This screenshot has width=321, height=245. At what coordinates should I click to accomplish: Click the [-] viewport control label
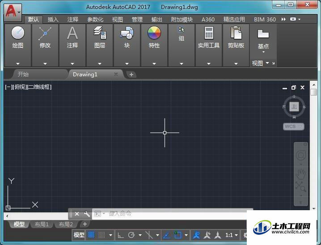(x=9, y=87)
